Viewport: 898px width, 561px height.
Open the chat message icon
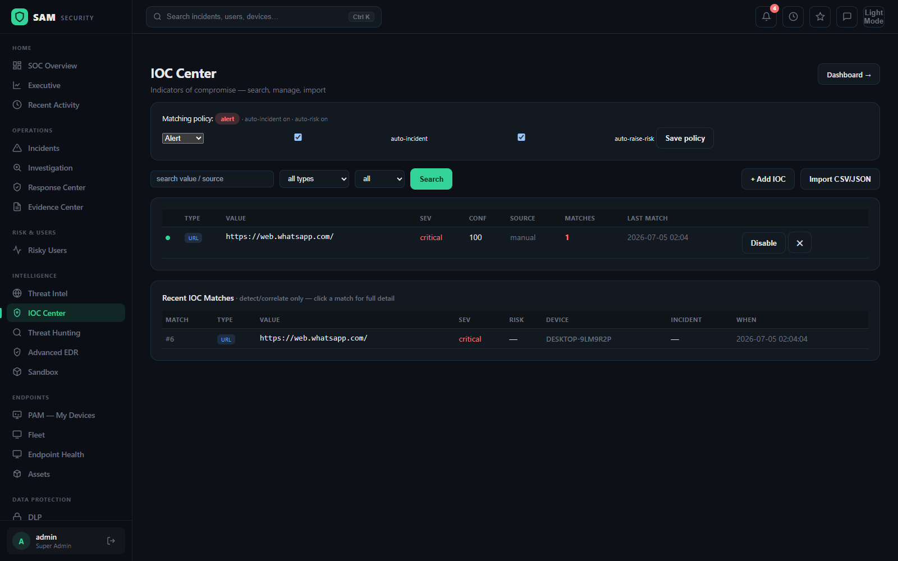click(x=847, y=17)
